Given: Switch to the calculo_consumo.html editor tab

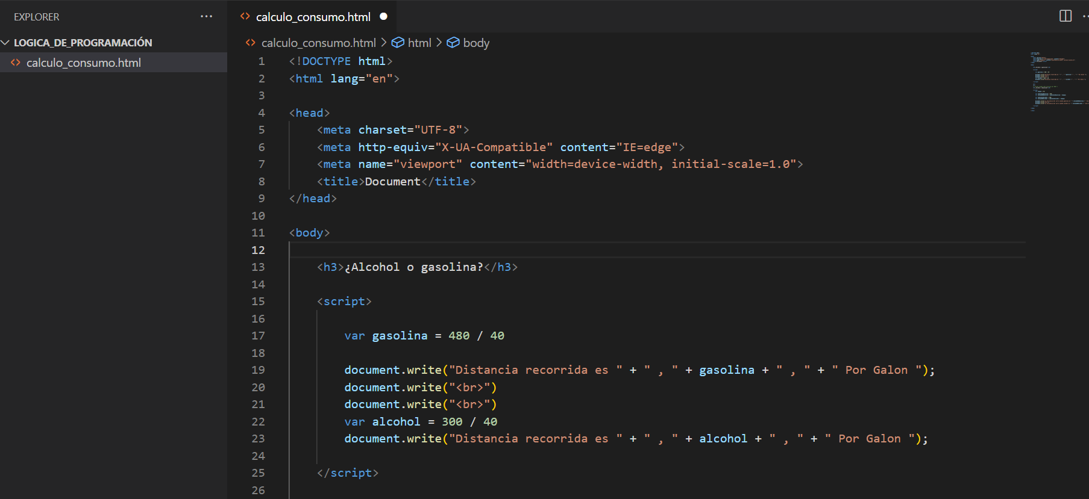Looking at the screenshot, I should (313, 17).
